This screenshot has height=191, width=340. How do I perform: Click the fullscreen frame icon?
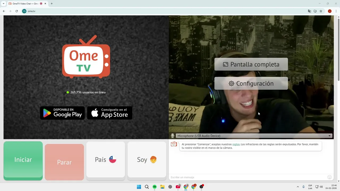(x=226, y=64)
